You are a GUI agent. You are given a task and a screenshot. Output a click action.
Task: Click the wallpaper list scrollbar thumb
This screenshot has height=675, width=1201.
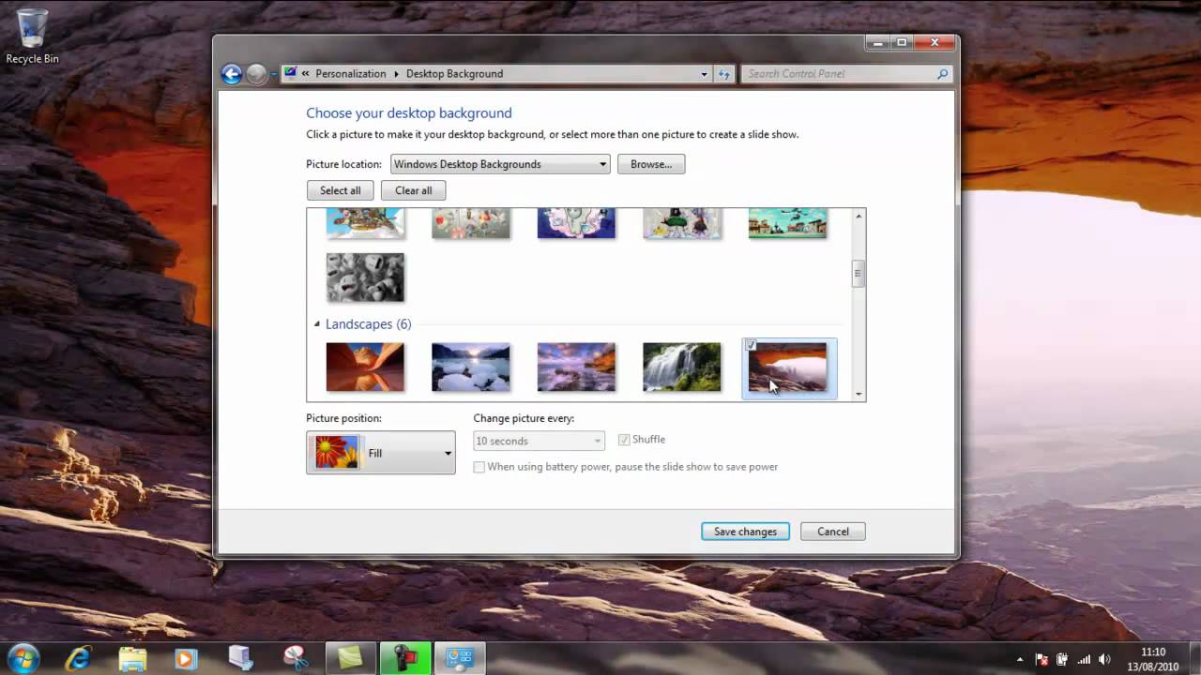click(x=858, y=275)
